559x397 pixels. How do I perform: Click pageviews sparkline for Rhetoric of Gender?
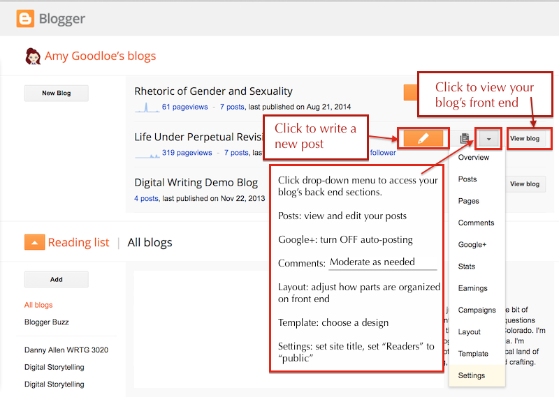(147, 107)
